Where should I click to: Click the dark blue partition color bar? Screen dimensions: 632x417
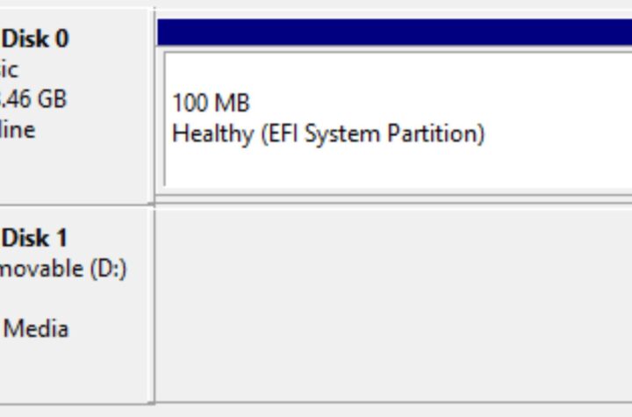point(395,32)
